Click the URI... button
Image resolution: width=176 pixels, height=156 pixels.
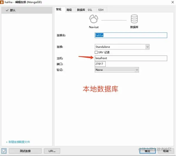pyautogui.click(x=52, y=151)
